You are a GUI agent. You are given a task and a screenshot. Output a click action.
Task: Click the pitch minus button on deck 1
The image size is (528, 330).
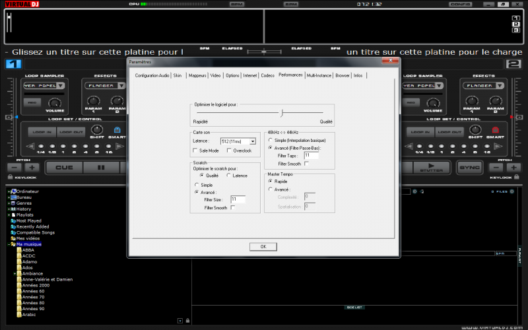tap(14, 168)
